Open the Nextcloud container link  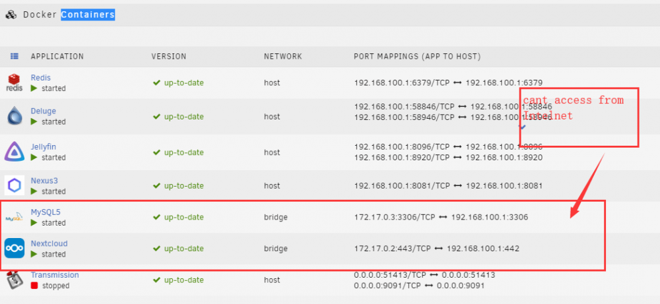pyautogui.click(x=49, y=243)
